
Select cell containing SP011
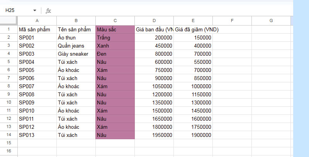click(x=37, y=119)
